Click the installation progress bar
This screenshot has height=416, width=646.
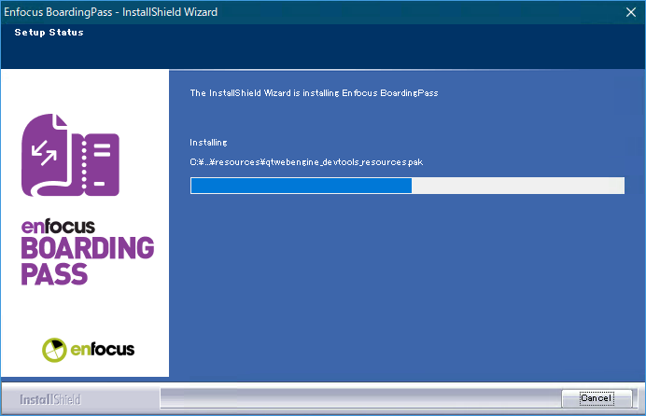pyautogui.click(x=407, y=186)
